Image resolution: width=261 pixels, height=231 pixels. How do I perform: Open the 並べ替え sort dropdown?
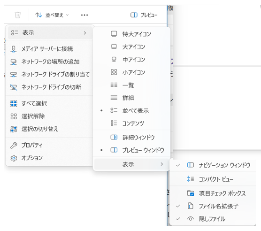(x=52, y=15)
